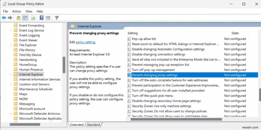Open the Help toolbar icon

coord(41,18)
